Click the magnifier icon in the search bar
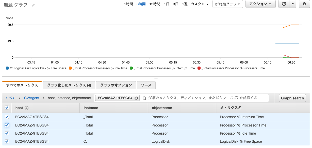The image size is (312, 148). click(145, 98)
